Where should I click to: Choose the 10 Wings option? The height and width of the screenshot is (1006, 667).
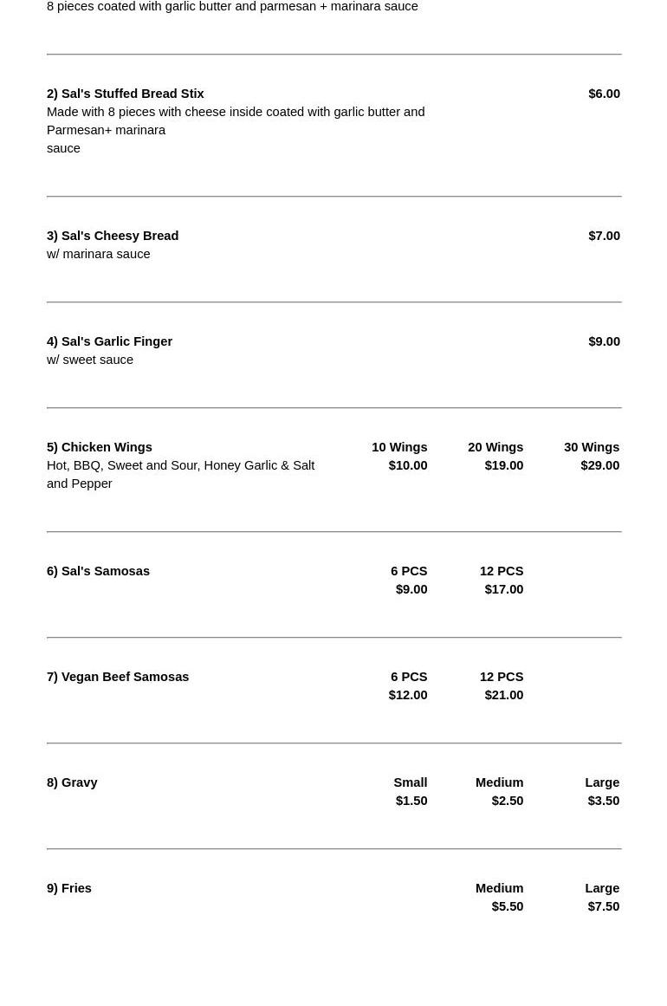[400, 457]
